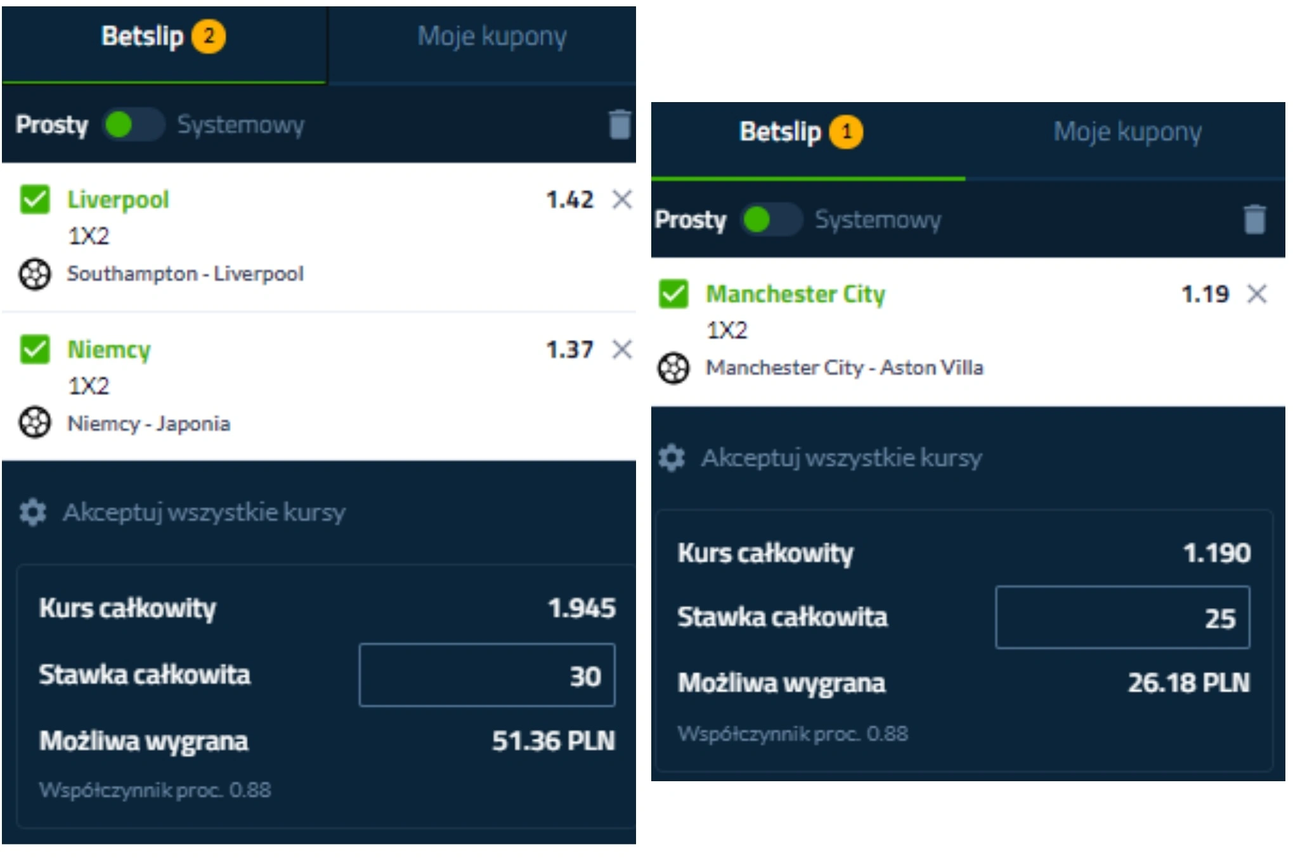The height and width of the screenshot is (863, 1293).
Task: Click soccer ball icon beside Southampton - Liverpool
Action: click(35, 275)
